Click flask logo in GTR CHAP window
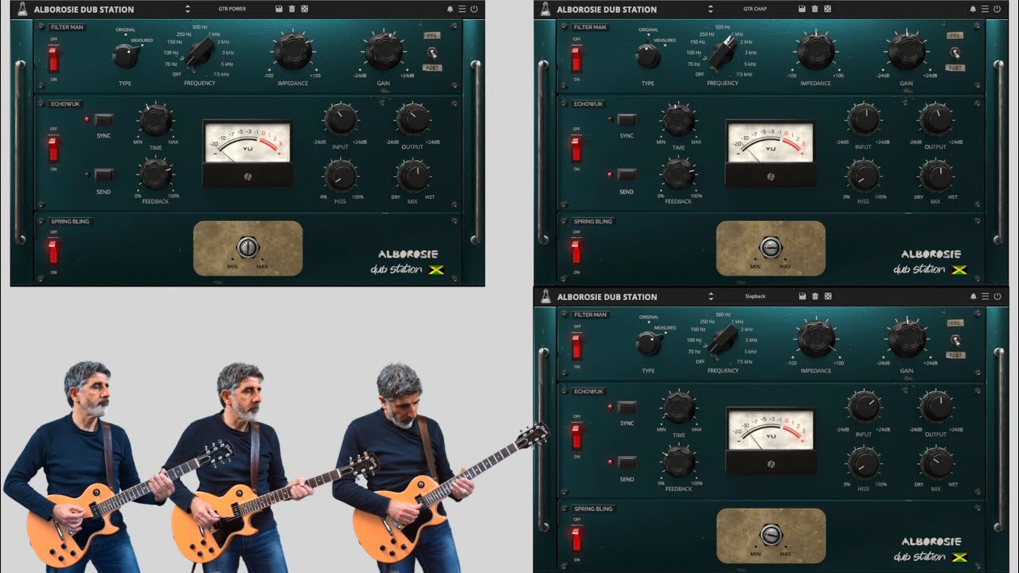This screenshot has height=573, width=1019. (545, 9)
